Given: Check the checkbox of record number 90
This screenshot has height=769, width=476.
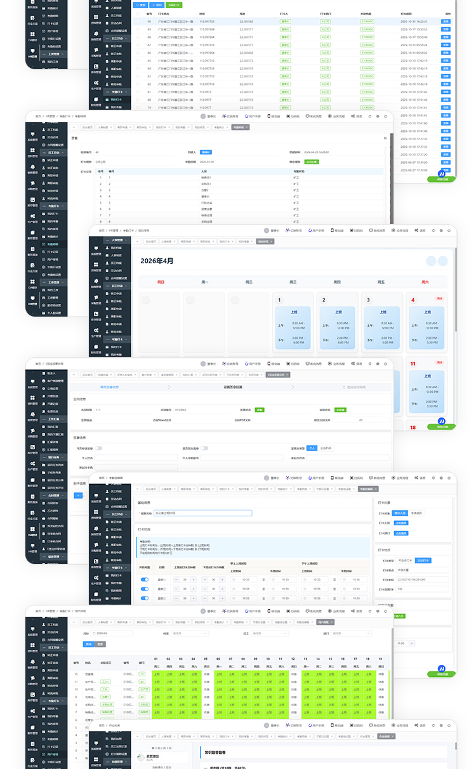Looking at the screenshot, I should 137,21.
